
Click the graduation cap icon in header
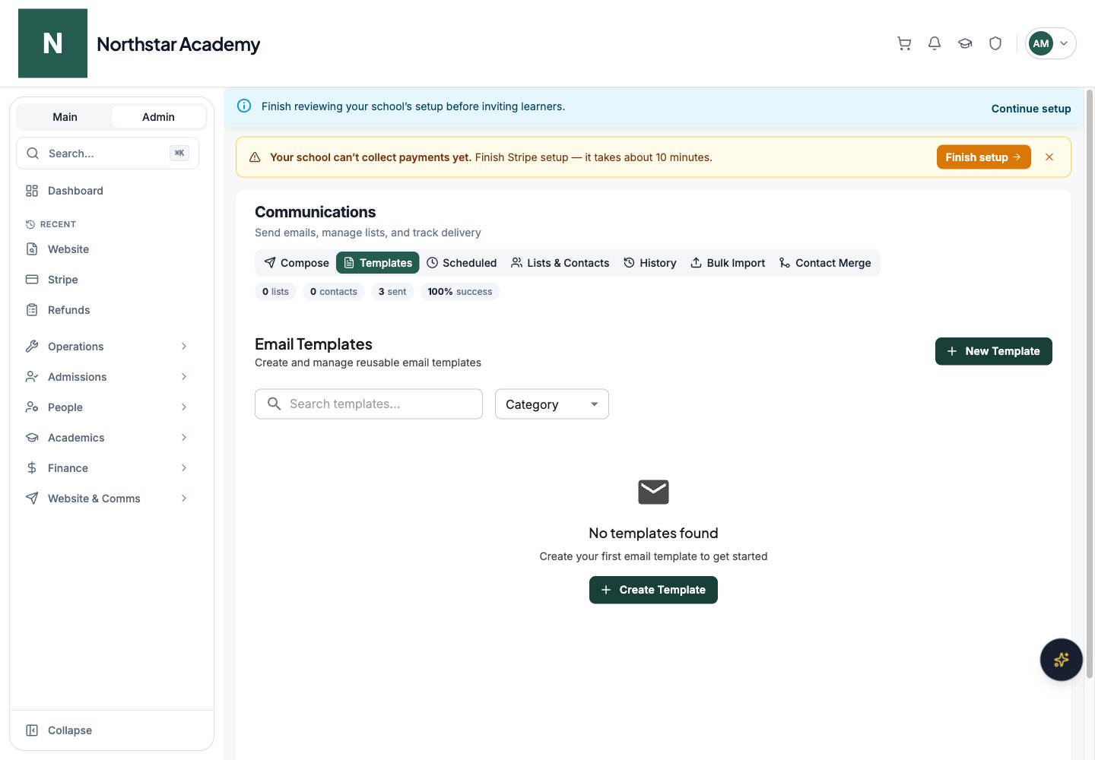(965, 43)
